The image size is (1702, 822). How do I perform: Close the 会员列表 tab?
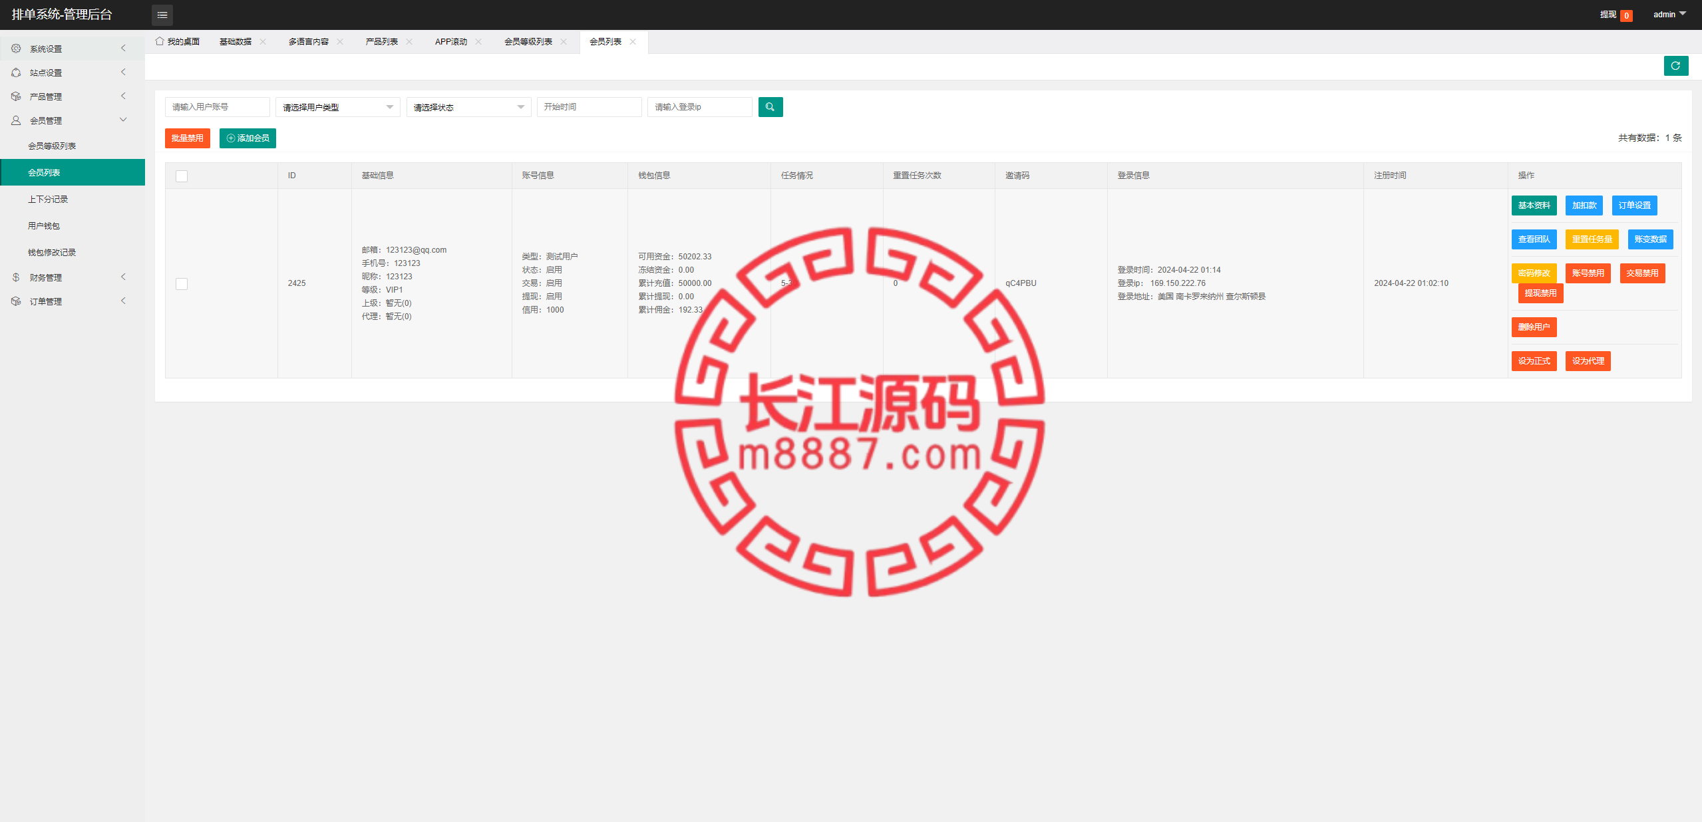point(633,41)
